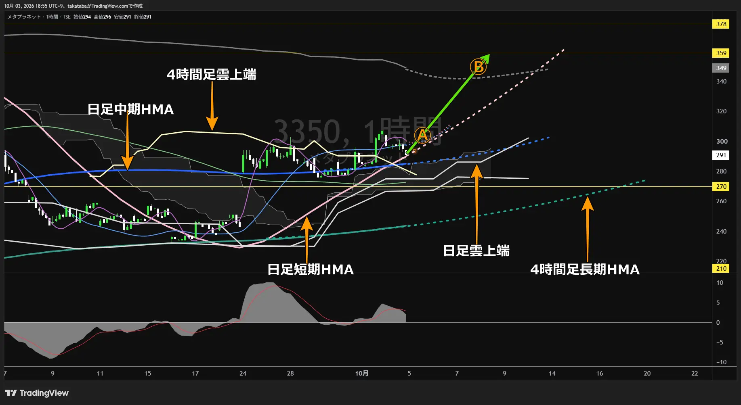Screen dimensions: 741x405
Task: Click the 10月 label on the date axis
Action: 362,374
